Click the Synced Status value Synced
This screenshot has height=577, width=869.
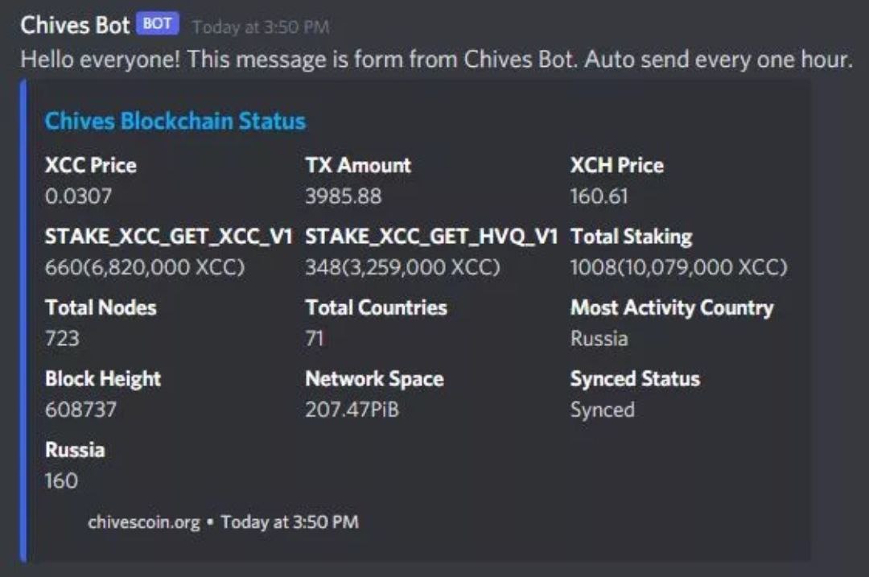(x=603, y=410)
